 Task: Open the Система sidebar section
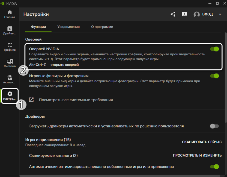10,63
